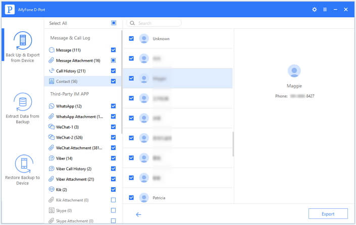Click the Kik Attachment paperclip icon
The image size is (356, 225).
(52, 200)
